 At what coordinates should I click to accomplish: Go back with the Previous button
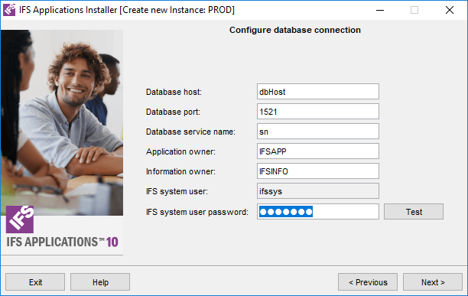pos(368,282)
